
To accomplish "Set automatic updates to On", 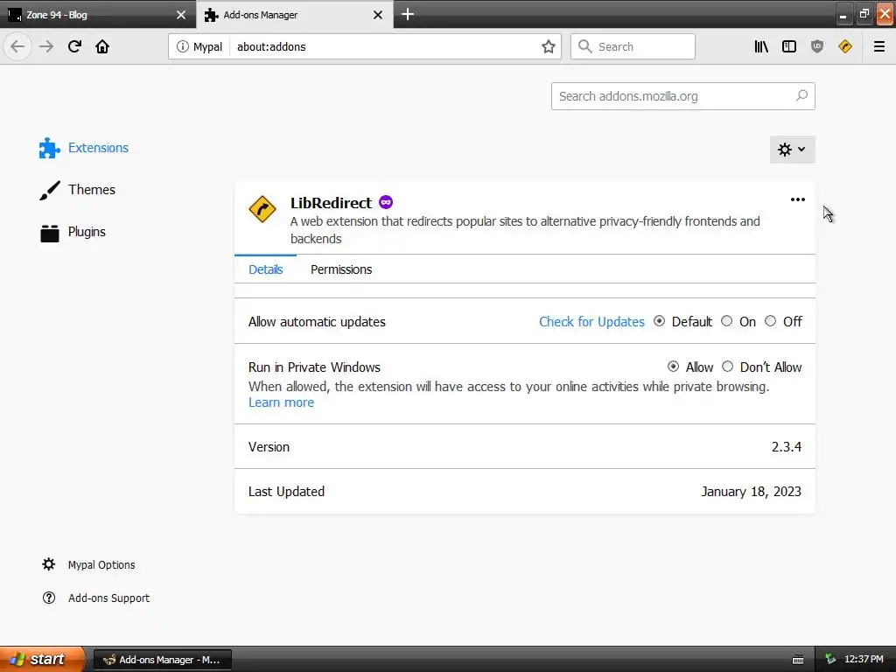I will (x=726, y=321).
